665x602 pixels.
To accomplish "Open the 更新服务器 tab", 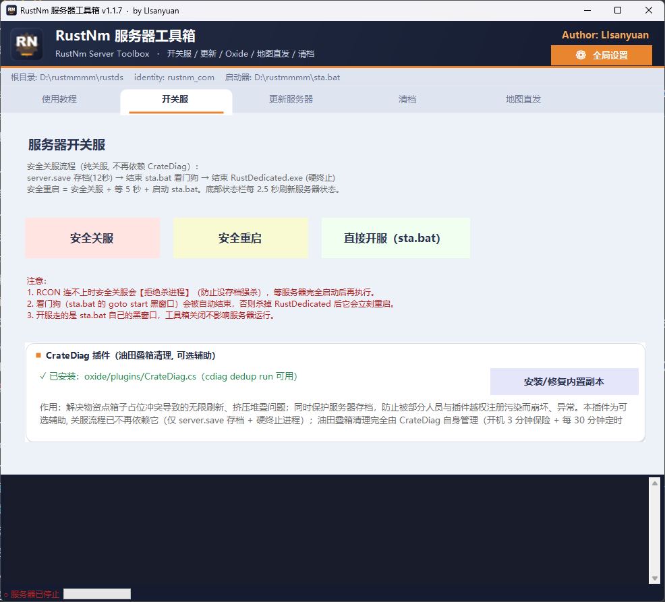I will click(291, 99).
